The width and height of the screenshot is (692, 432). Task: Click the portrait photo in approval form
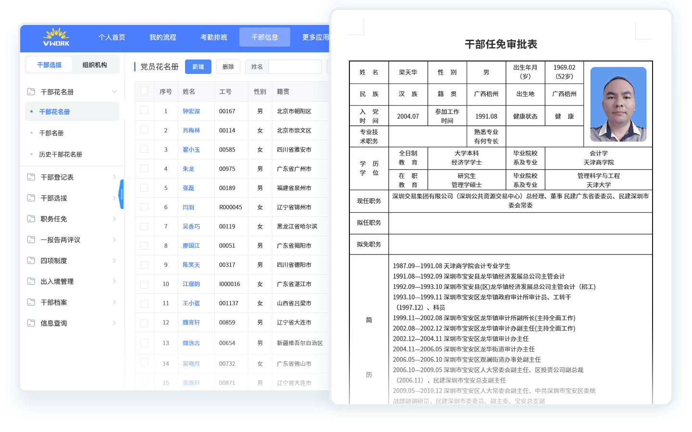point(618,104)
